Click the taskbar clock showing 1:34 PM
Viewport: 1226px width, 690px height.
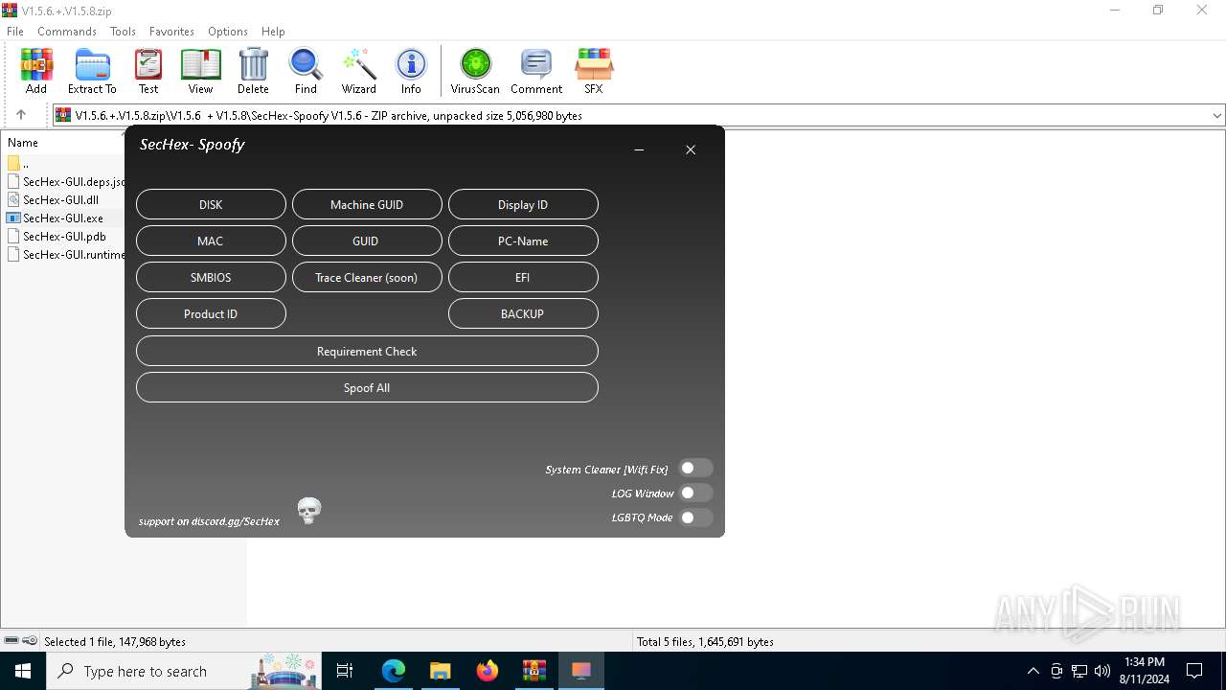pyautogui.click(x=1145, y=671)
